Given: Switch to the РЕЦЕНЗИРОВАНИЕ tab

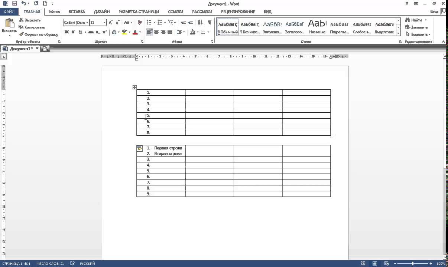Looking at the screenshot, I should point(238,11).
